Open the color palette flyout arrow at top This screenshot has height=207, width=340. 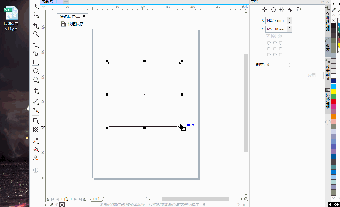(334, 4)
